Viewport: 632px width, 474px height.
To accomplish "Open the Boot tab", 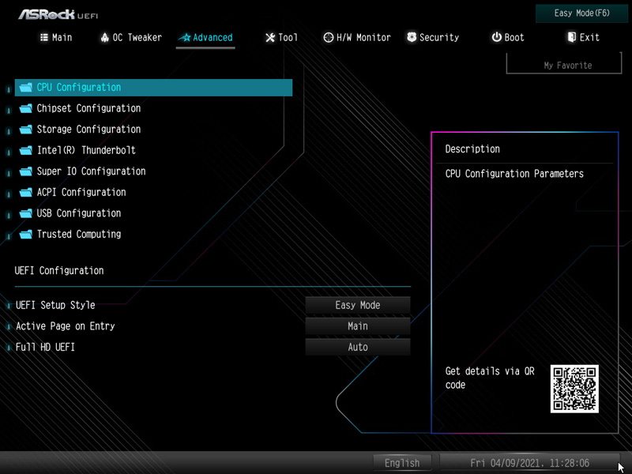I will pyautogui.click(x=508, y=37).
